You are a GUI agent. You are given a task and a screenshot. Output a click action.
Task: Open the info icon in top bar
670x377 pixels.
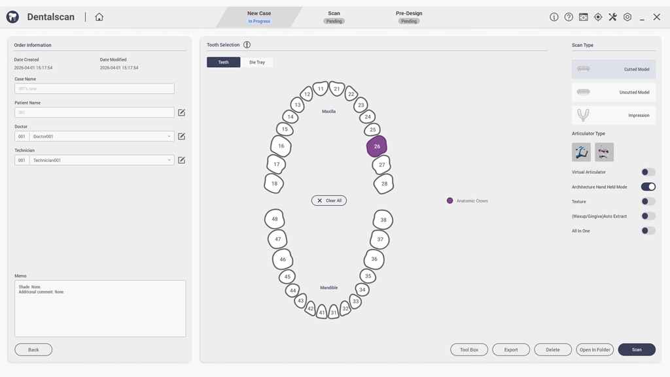point(554,17)
